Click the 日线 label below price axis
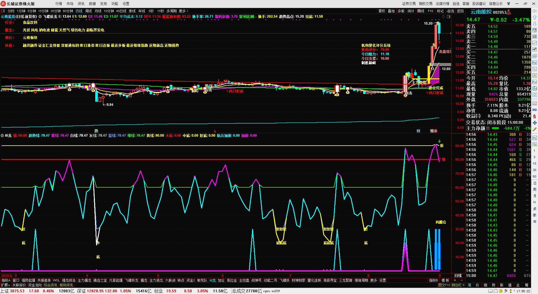The width and height of the screenshot is (538, 294). [458, 276]
